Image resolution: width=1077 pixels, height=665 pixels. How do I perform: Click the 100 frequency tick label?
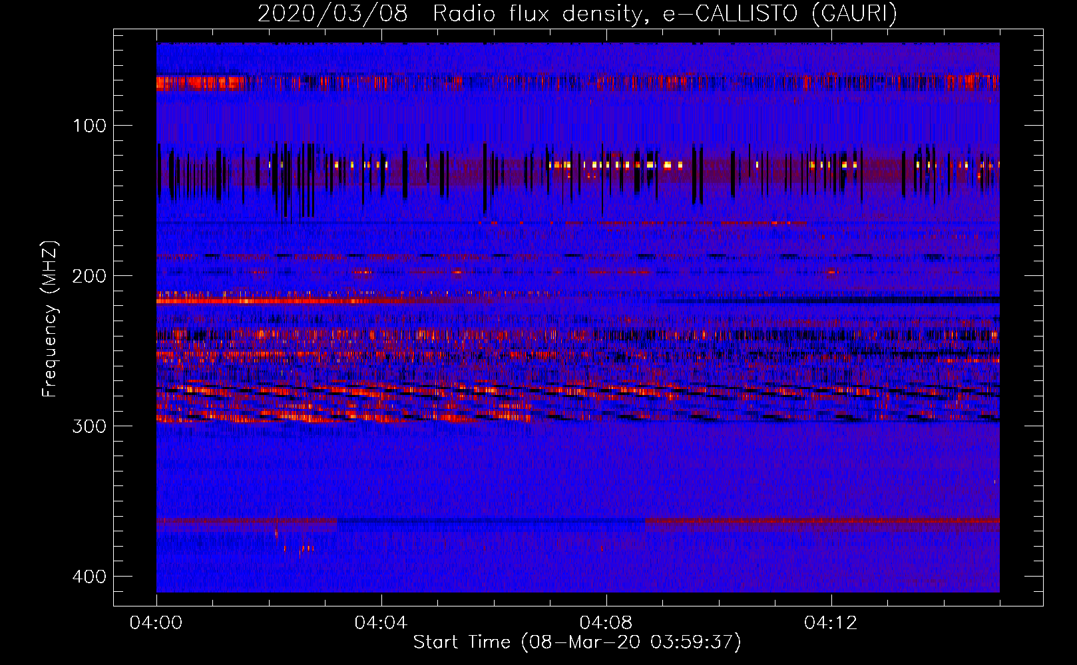pyautogui.click(x=89, y=126)
